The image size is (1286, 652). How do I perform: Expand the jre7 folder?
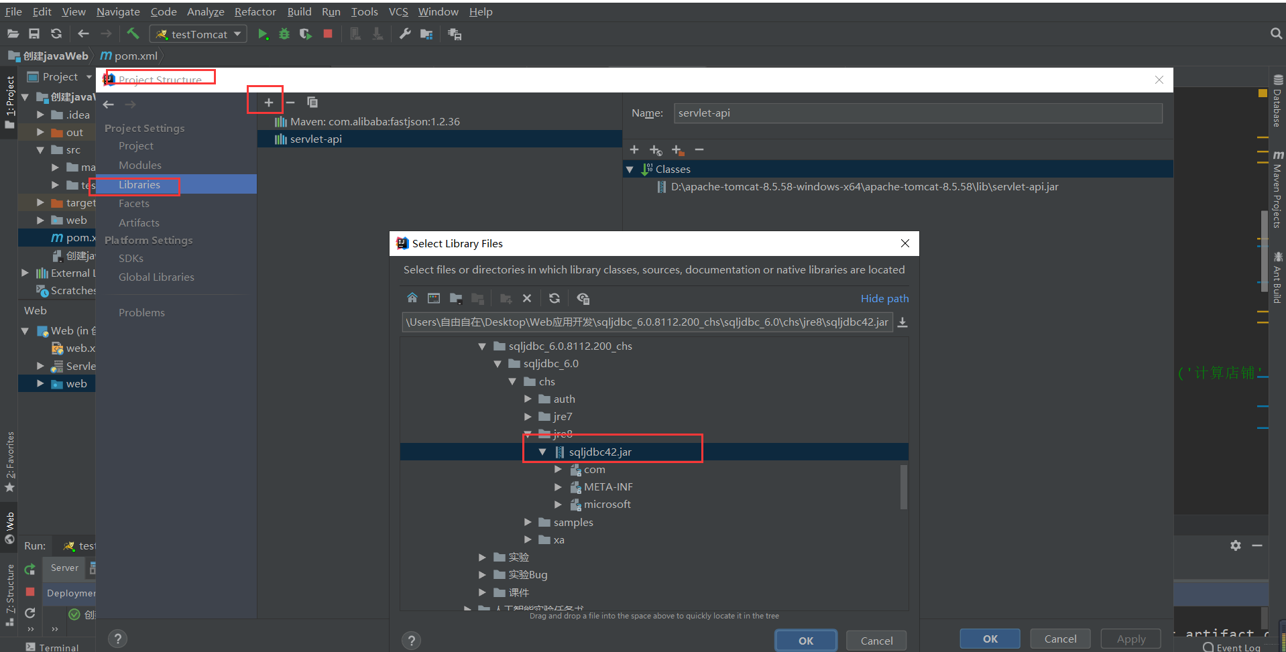(528, 416)
